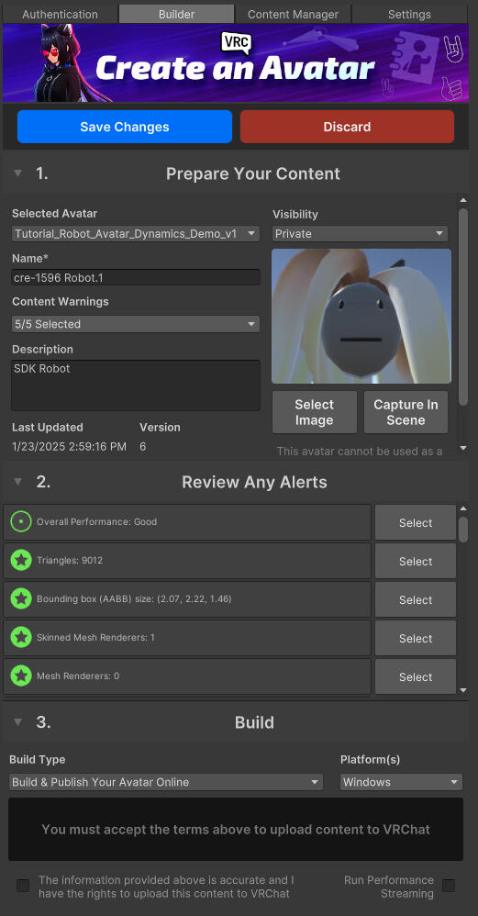The height and width of the screenshot is (916, 478).
Task: Open the Selected Avatar dropdown
Action: click(136, 234)
